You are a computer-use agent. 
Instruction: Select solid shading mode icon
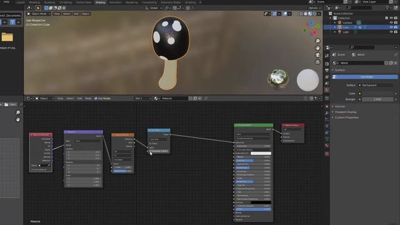click(306, 14)
